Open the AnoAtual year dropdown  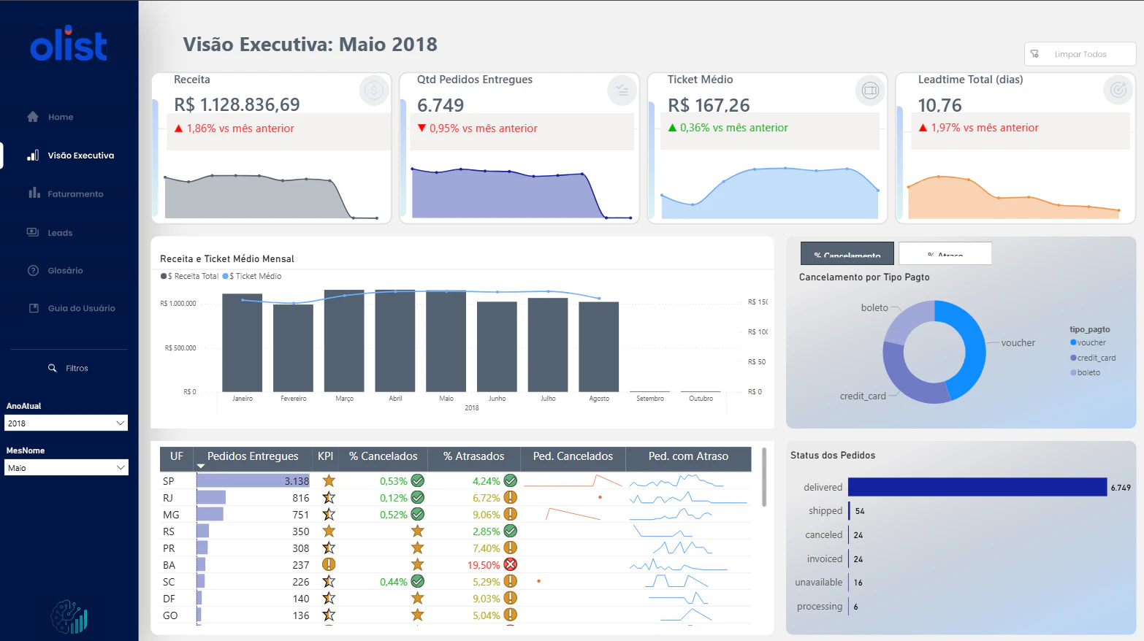pos(66,423)
